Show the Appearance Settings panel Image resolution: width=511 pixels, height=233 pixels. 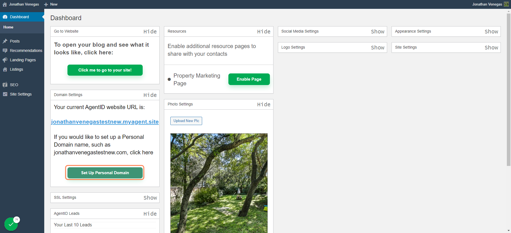(491, 31)
